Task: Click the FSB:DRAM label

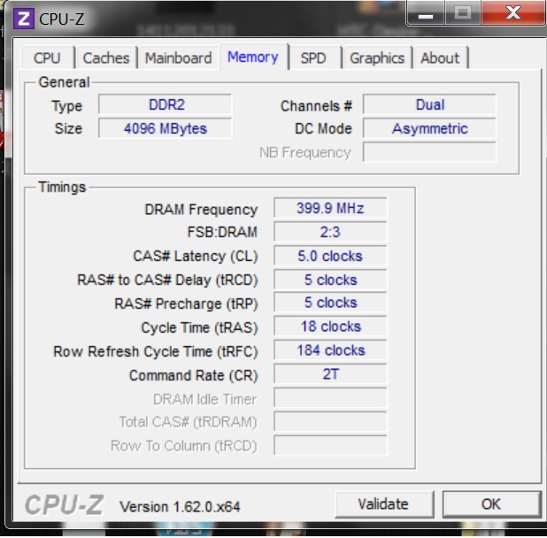Action: pyautogui.click(x=222, y=232)
